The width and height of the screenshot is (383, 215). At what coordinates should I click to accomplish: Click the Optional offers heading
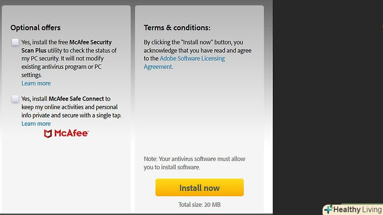35,28
